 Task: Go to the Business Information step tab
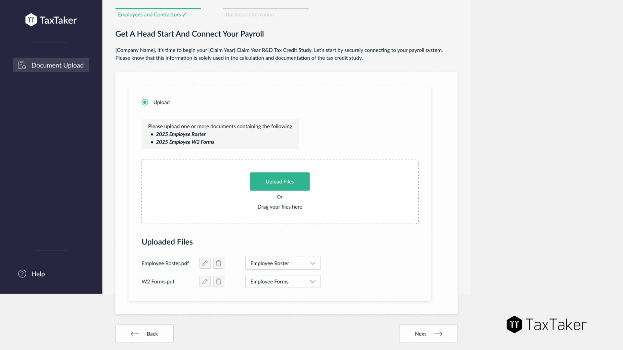(250, 15)
